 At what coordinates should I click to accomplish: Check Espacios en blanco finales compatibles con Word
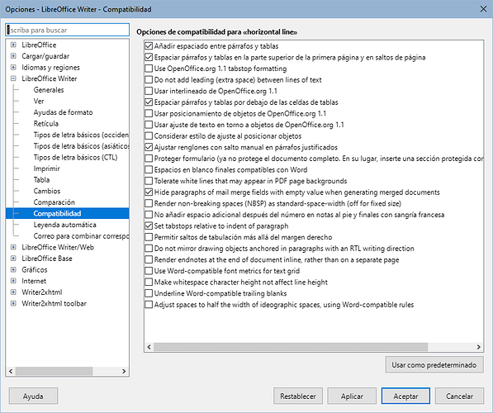click(x=149, y=170)
